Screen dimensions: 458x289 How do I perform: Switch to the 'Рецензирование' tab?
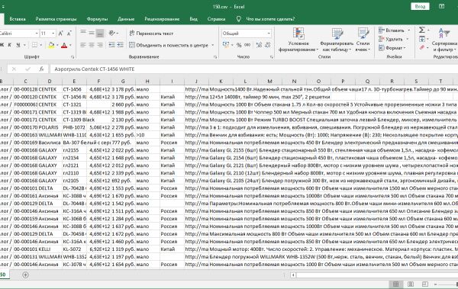pyautogui.click(x=162, y=19)
